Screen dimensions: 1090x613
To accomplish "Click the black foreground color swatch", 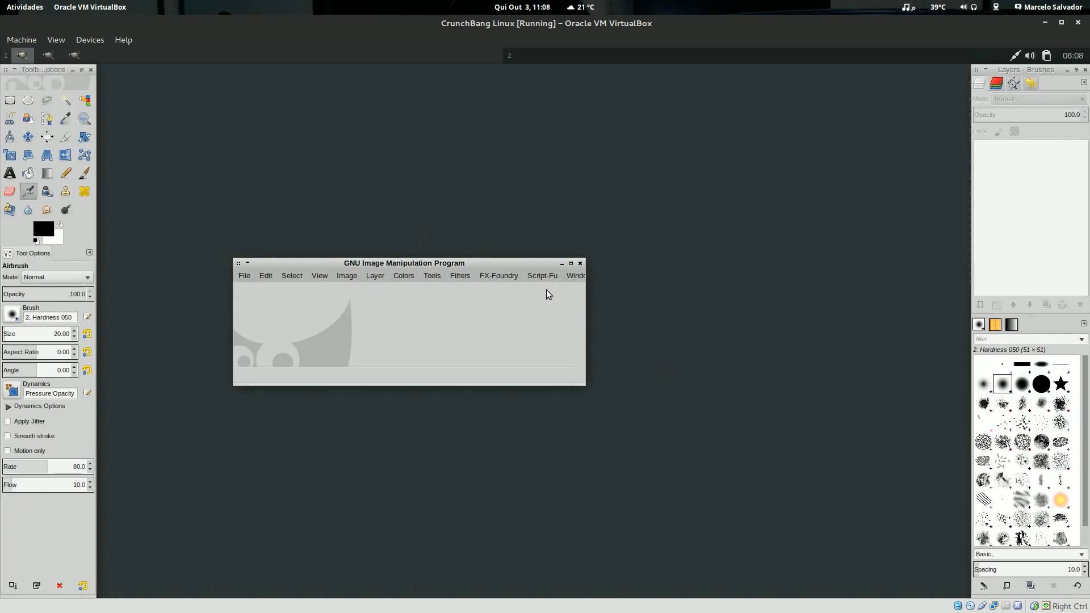I will (x=43, y=229).
